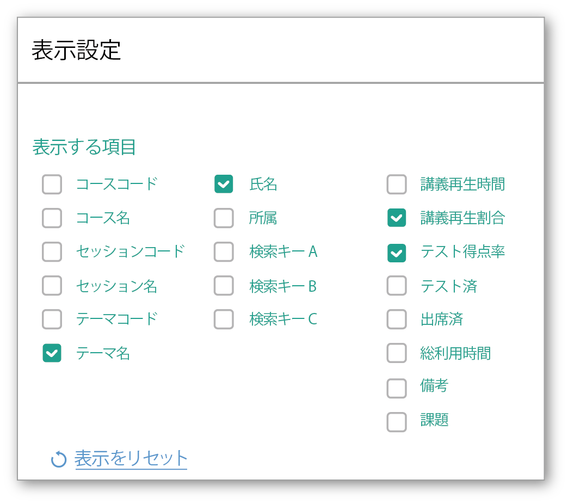Check the コース名 checkbox
Image resolution: width=568 pixels, height=504 pixels.
52,218
